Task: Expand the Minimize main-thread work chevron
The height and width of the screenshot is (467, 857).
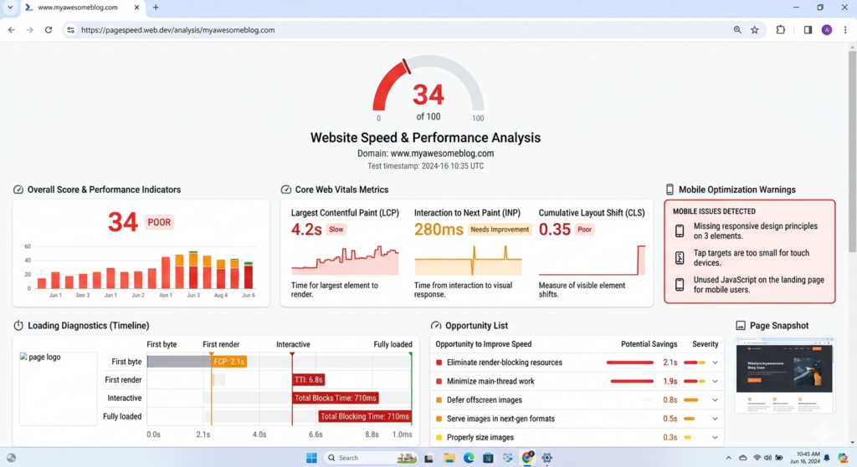Action: tap(715, 381)
